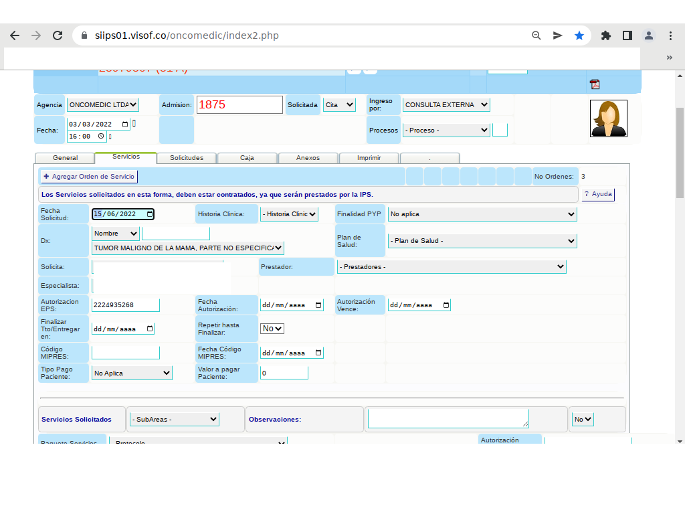Open calendar picker in Fecha Solicitud field
Image resolution: width=685 pixels, height=514 pixels.
pyautogui.click(x=149, y=214)
